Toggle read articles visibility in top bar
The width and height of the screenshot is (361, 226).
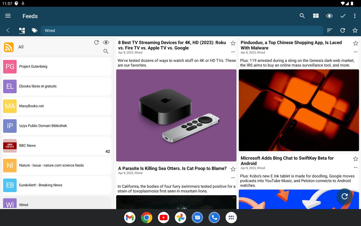tap(329, 16)
